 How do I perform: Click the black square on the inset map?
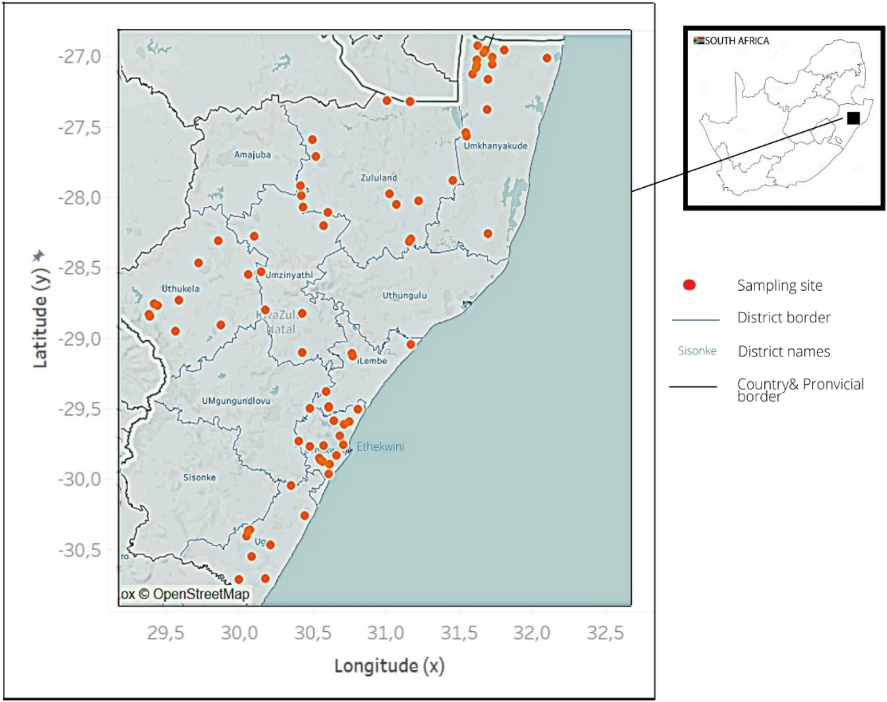[x=852, y=117]
